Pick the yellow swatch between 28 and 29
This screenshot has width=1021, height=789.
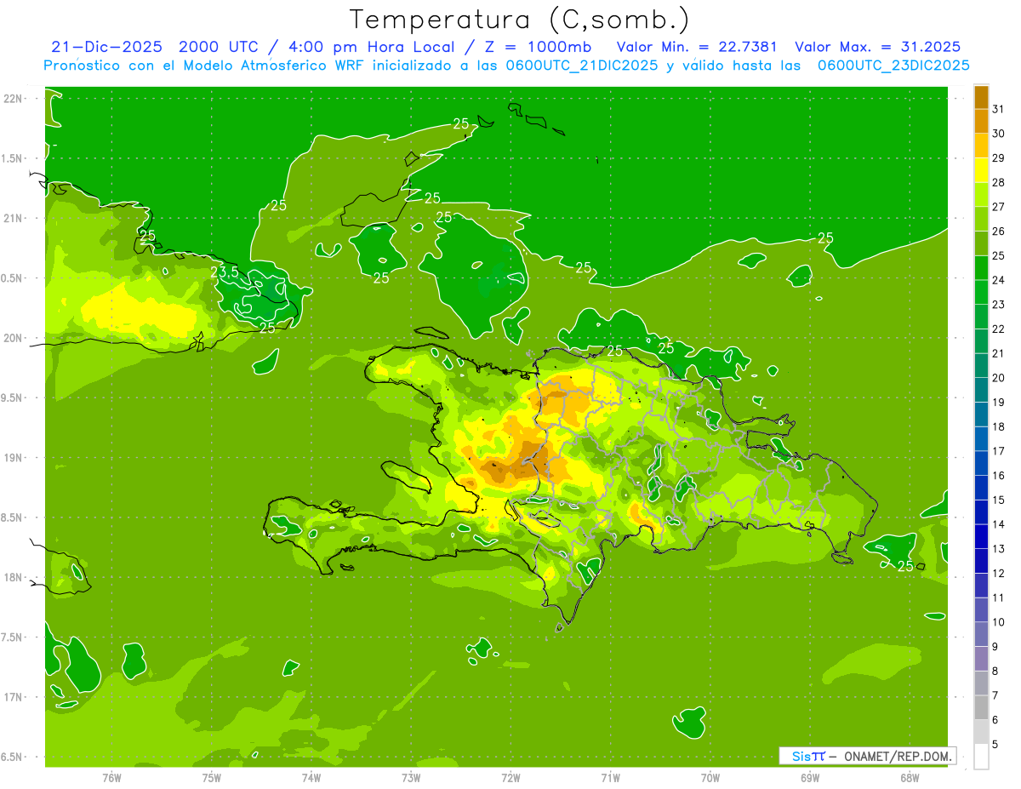(x=981, y=170)
